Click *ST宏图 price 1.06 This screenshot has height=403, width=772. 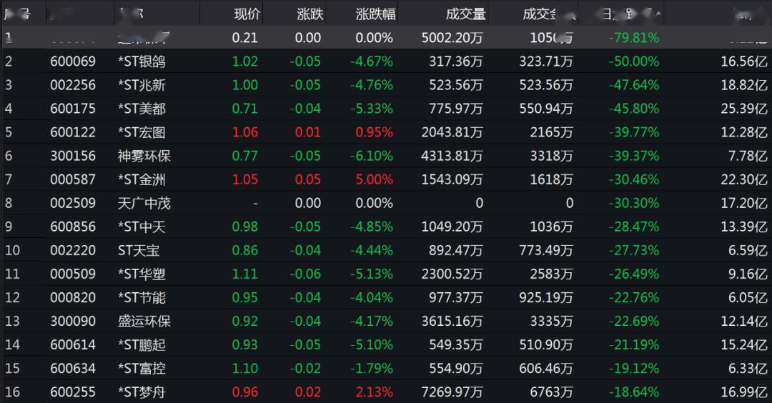[x=244, y=132]
